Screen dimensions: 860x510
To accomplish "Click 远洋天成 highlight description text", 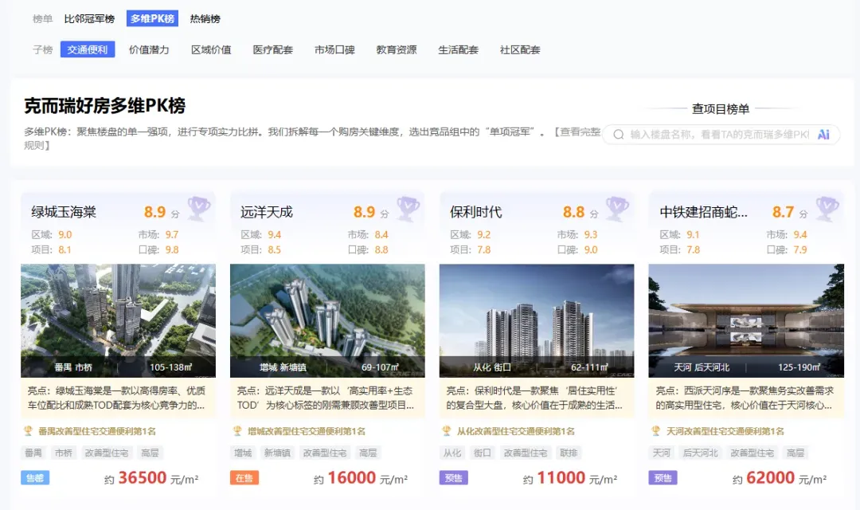I will click(x=326, y=398).
